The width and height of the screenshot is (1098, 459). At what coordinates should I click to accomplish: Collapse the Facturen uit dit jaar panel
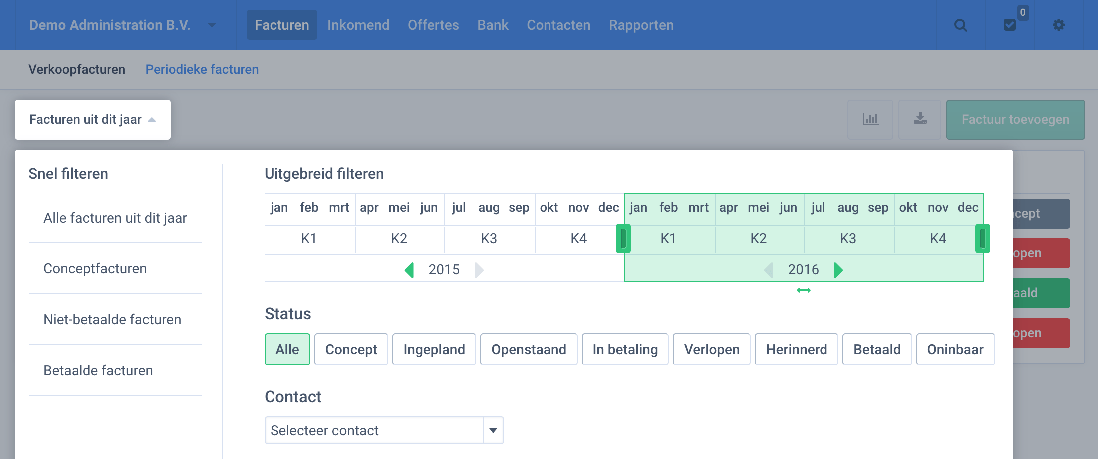pyautogui.click(x=92, y=119)
